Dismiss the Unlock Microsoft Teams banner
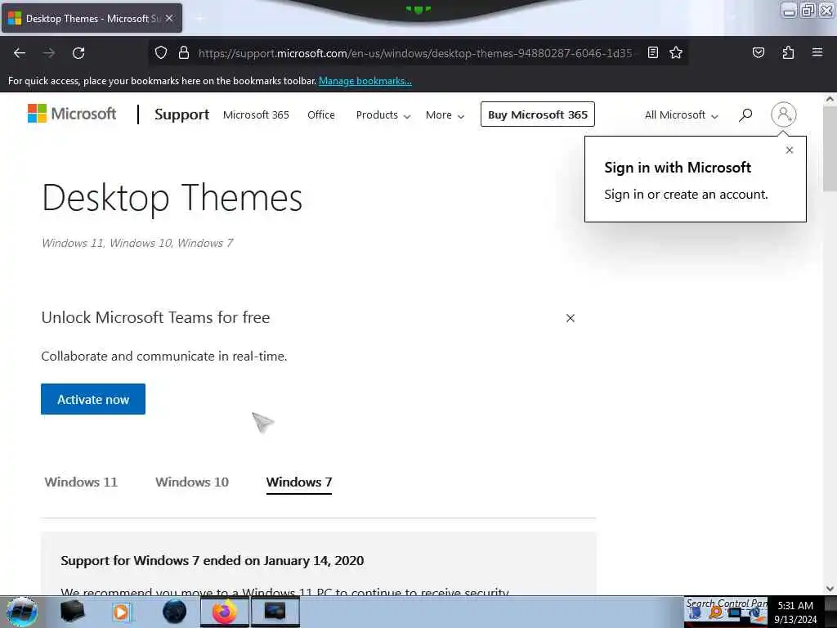The width and height of the screenshot is (837, 628). [570, 318]
